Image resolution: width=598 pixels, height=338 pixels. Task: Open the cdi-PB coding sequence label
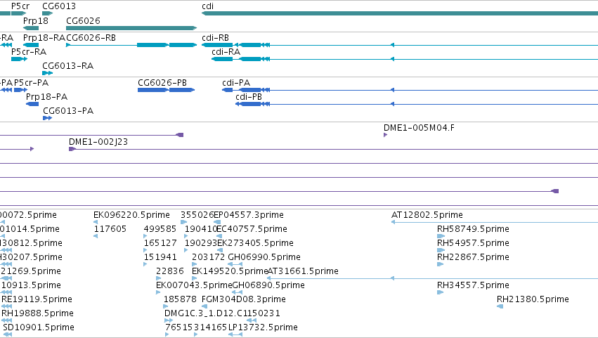(249, 97)
